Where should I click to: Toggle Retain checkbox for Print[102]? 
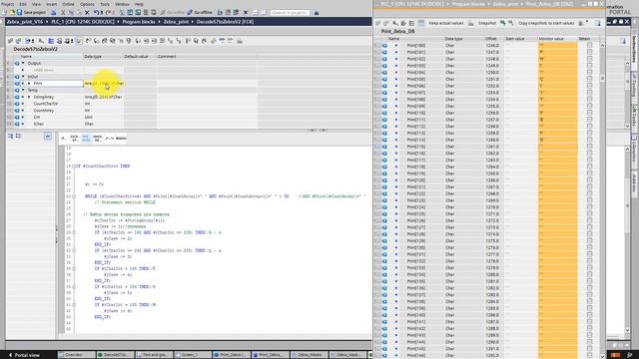(x=590, y=59)
